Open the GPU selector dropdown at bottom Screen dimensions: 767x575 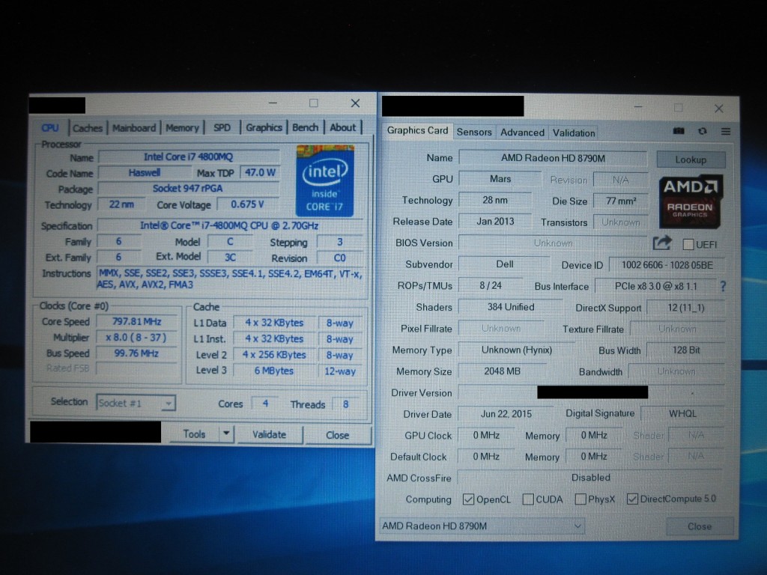482,526
